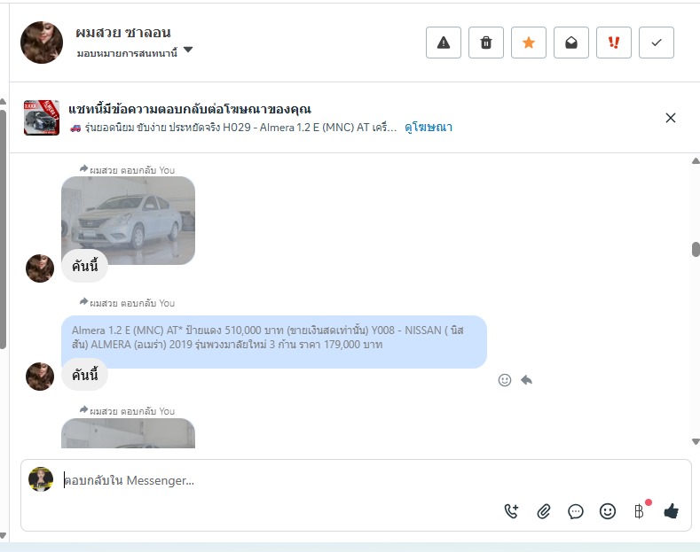The height and width of the screenshot is (552, 700).
Task: Open emoji picker in composer
Action: 607,511
